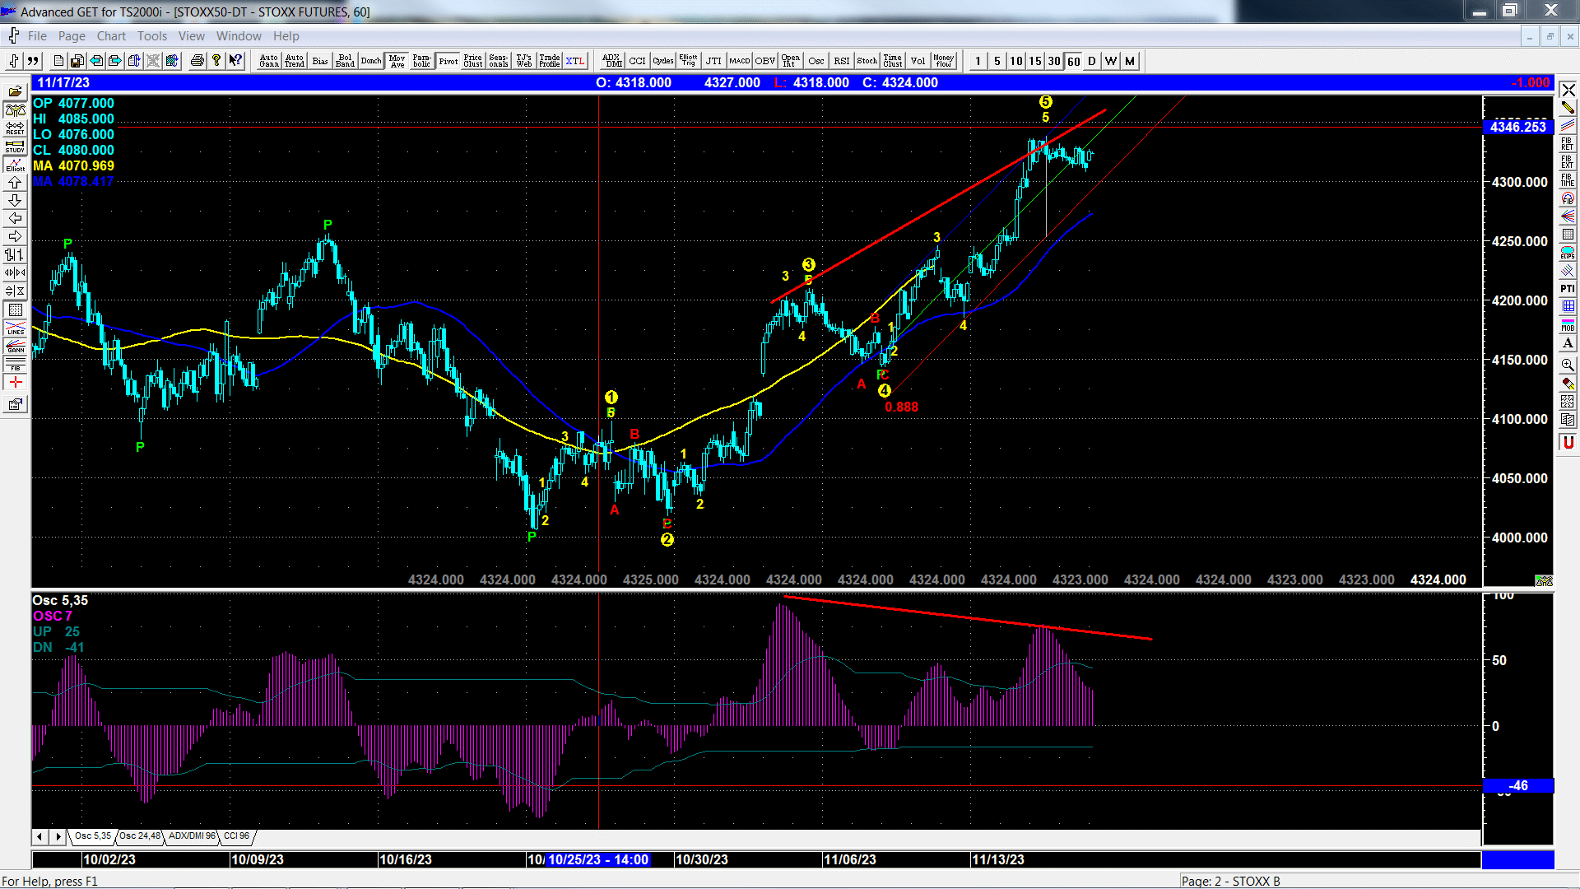Add the Stochastics indicator
The width and height of the screenshot is (1580, 889).
(x=867, y=61)
